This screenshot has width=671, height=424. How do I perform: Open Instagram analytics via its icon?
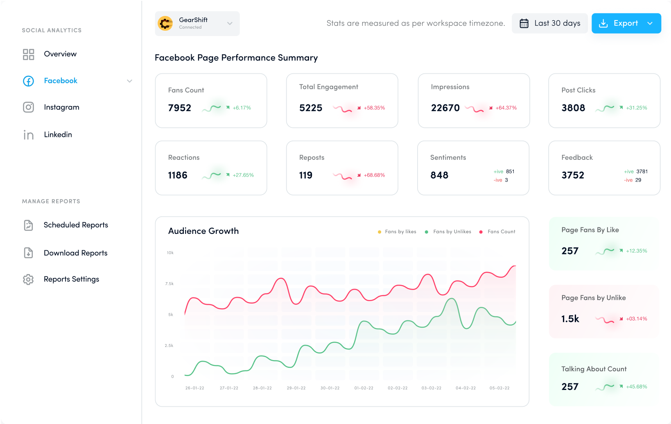point(28,107)
